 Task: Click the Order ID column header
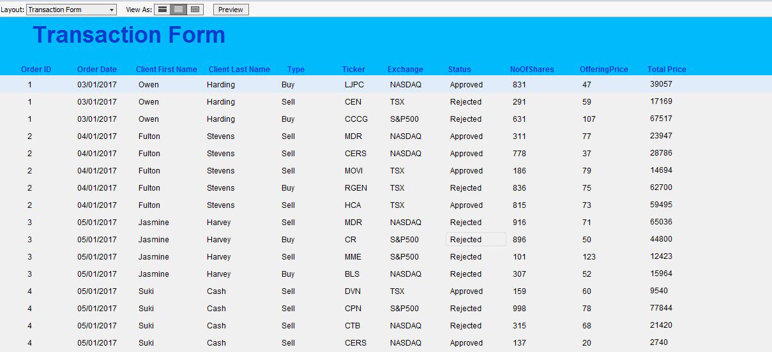coord(36,70)
